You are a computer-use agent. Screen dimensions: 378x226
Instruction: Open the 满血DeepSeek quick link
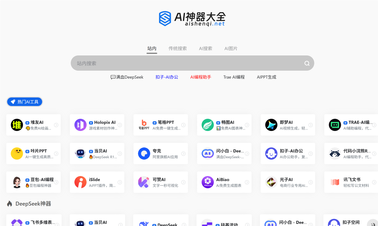point(127,77)
